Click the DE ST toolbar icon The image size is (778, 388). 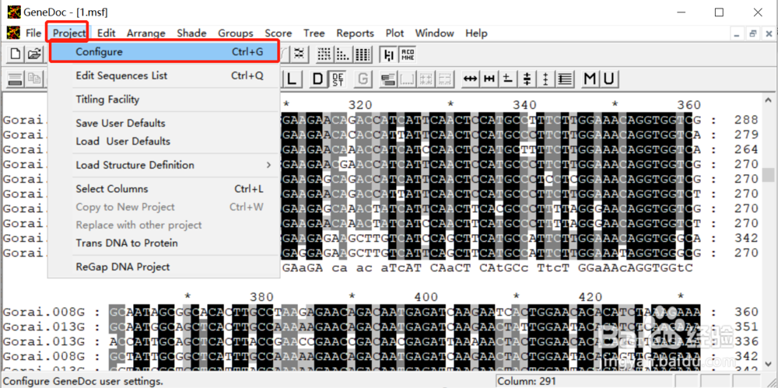(x=338, y=79)
